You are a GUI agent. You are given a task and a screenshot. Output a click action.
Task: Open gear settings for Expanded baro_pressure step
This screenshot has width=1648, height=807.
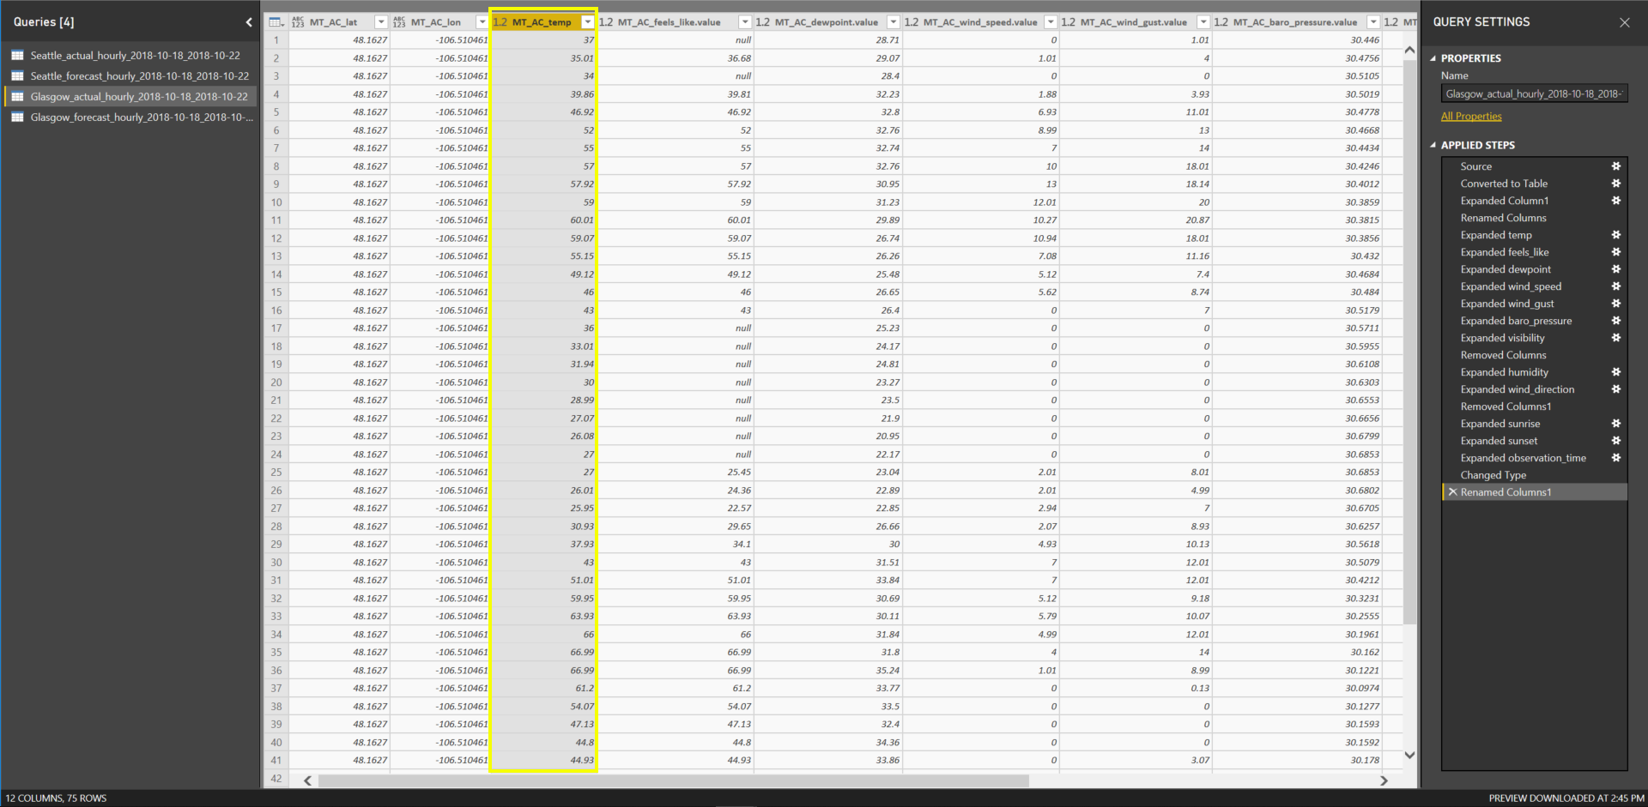coord(1615,321)
